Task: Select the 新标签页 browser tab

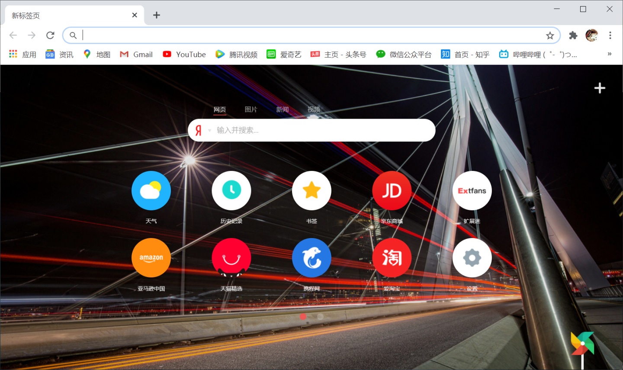Action: 74,15
